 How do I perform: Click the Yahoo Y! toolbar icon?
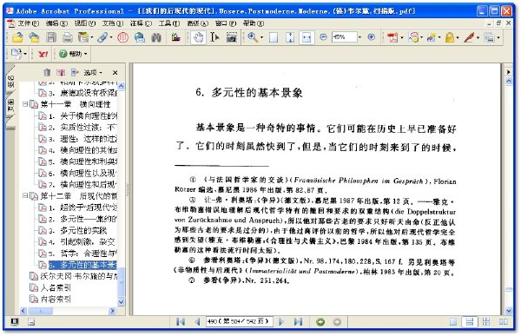43,54
